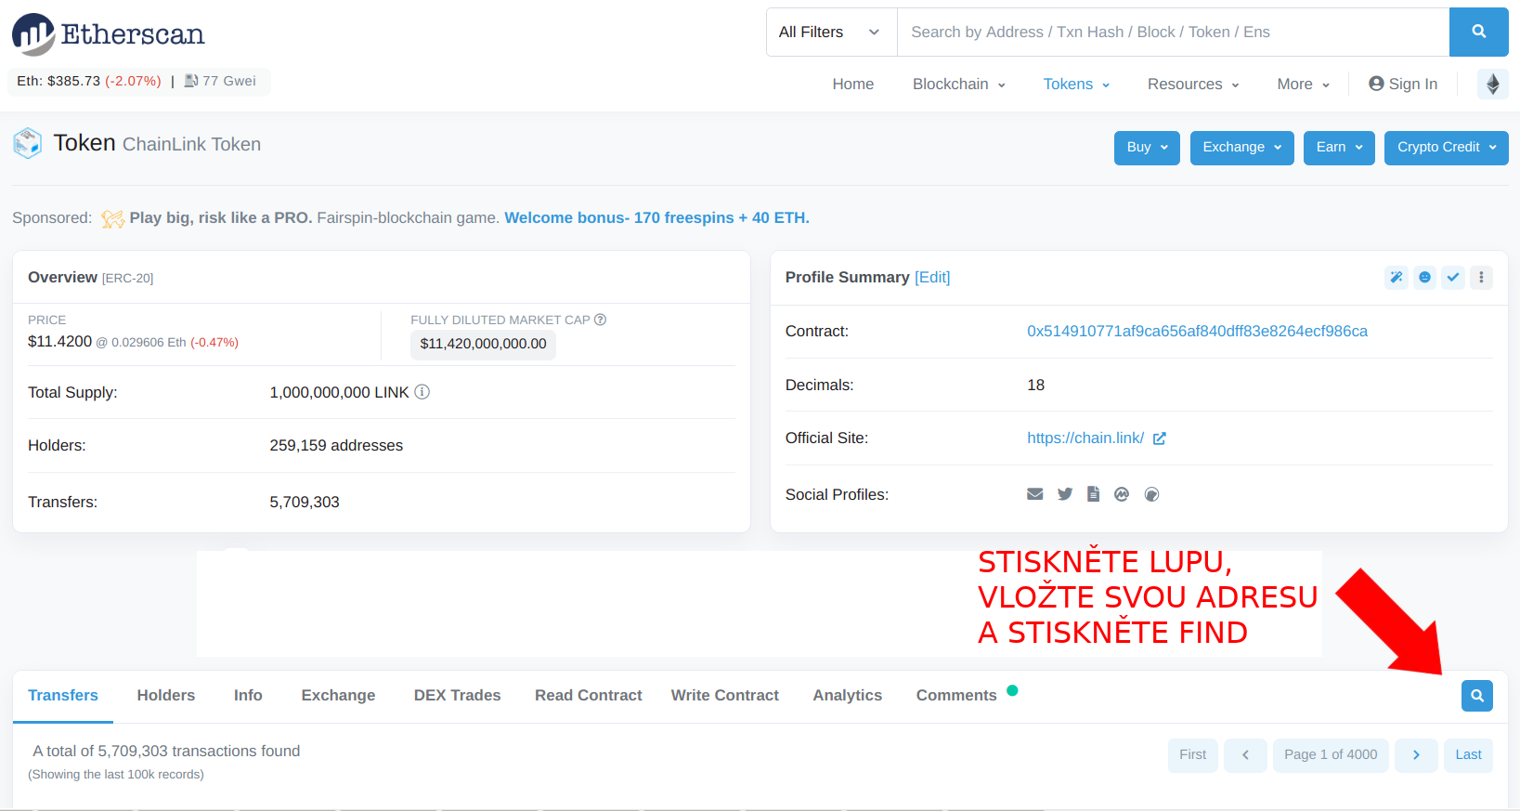
Task: Open the Buy dropdown button
Action: click(x=1148, y=148)
